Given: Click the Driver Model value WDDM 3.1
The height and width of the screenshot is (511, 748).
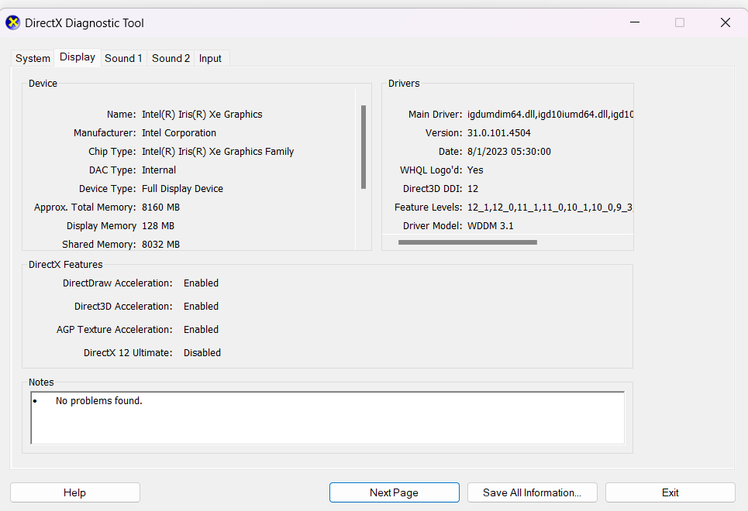Looking at the screenshot, I should click(x=491, y=226).
